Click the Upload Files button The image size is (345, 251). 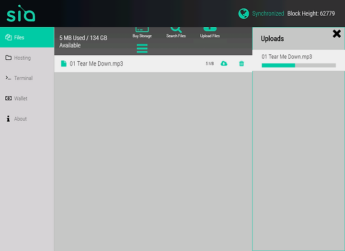point(210,33)
